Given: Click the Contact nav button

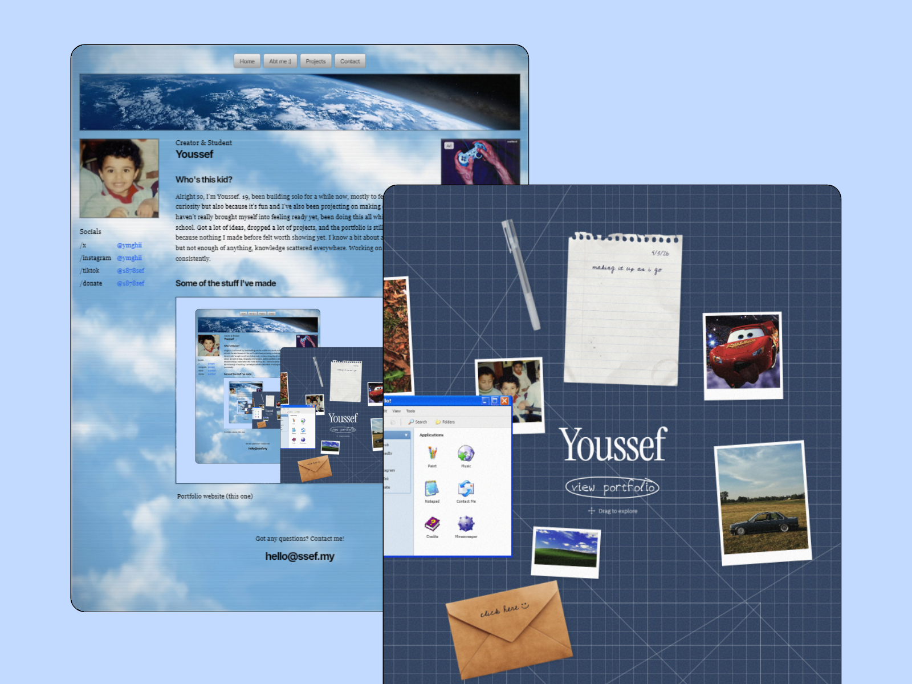Looking at the screenshot, I should tap(350, 62).
